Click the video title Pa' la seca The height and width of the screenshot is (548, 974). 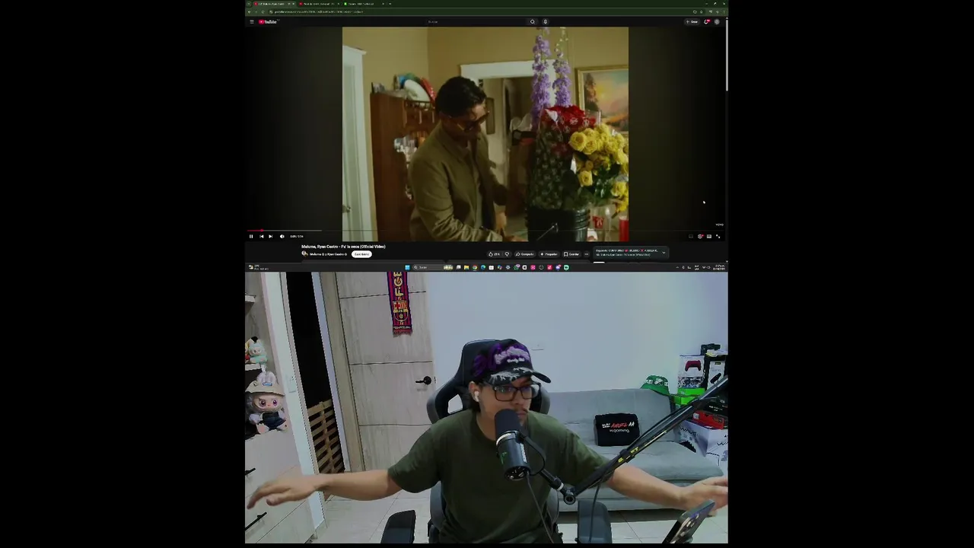coord(343,247)
